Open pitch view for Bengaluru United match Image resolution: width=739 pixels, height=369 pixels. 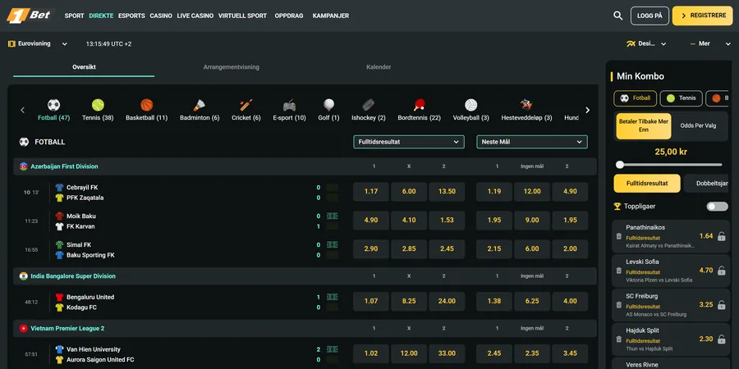click(x=333, y=297)
